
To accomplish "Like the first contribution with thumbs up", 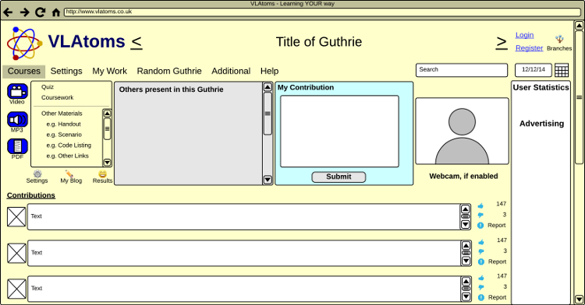I will [480, 205].
